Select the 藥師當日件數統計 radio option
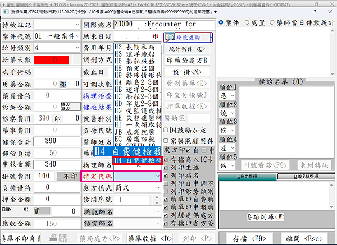 (271, 22)
